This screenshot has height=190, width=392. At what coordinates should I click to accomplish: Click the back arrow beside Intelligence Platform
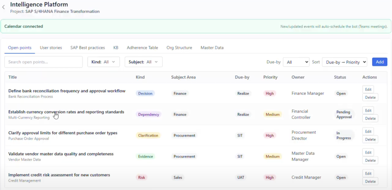pyautogui.click(x=3, y=7)
